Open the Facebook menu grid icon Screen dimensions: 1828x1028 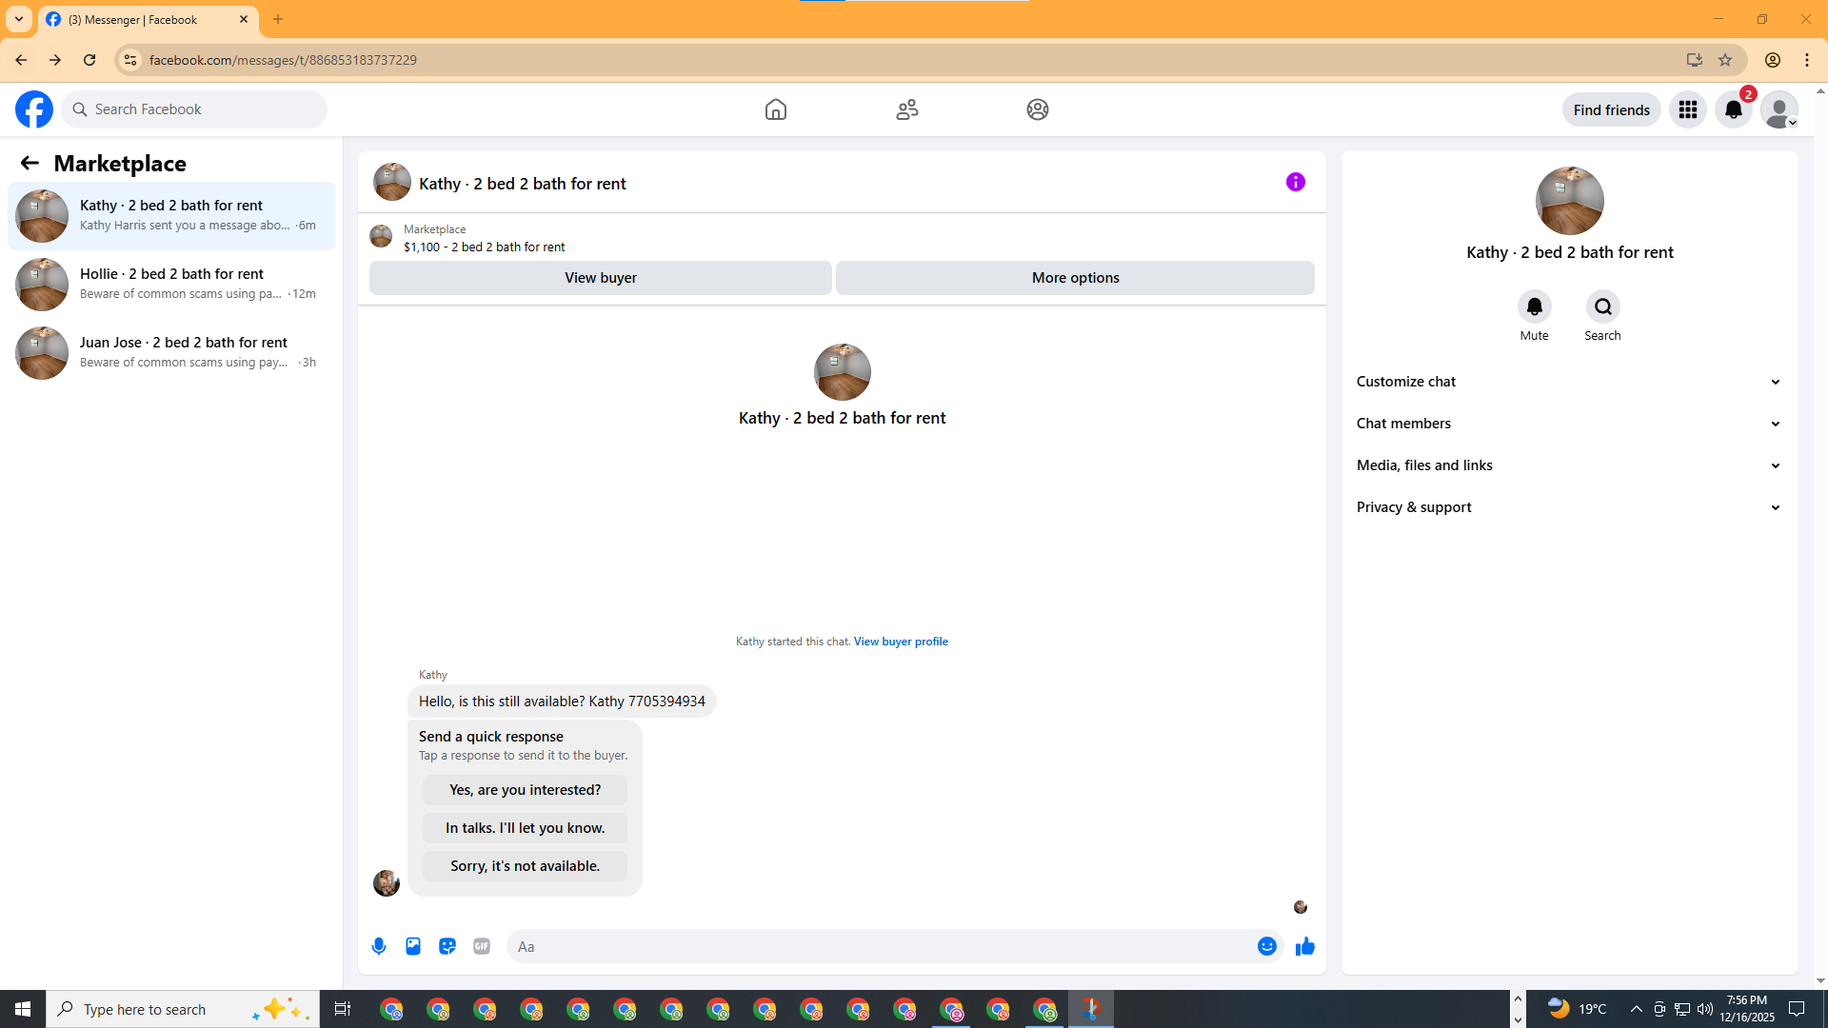click(x=1688, y=109)
